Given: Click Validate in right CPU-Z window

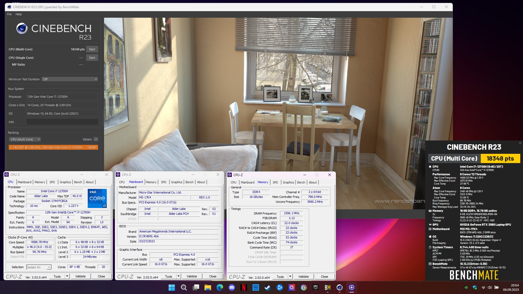Looking at the screenshot, I should [303, 277].
